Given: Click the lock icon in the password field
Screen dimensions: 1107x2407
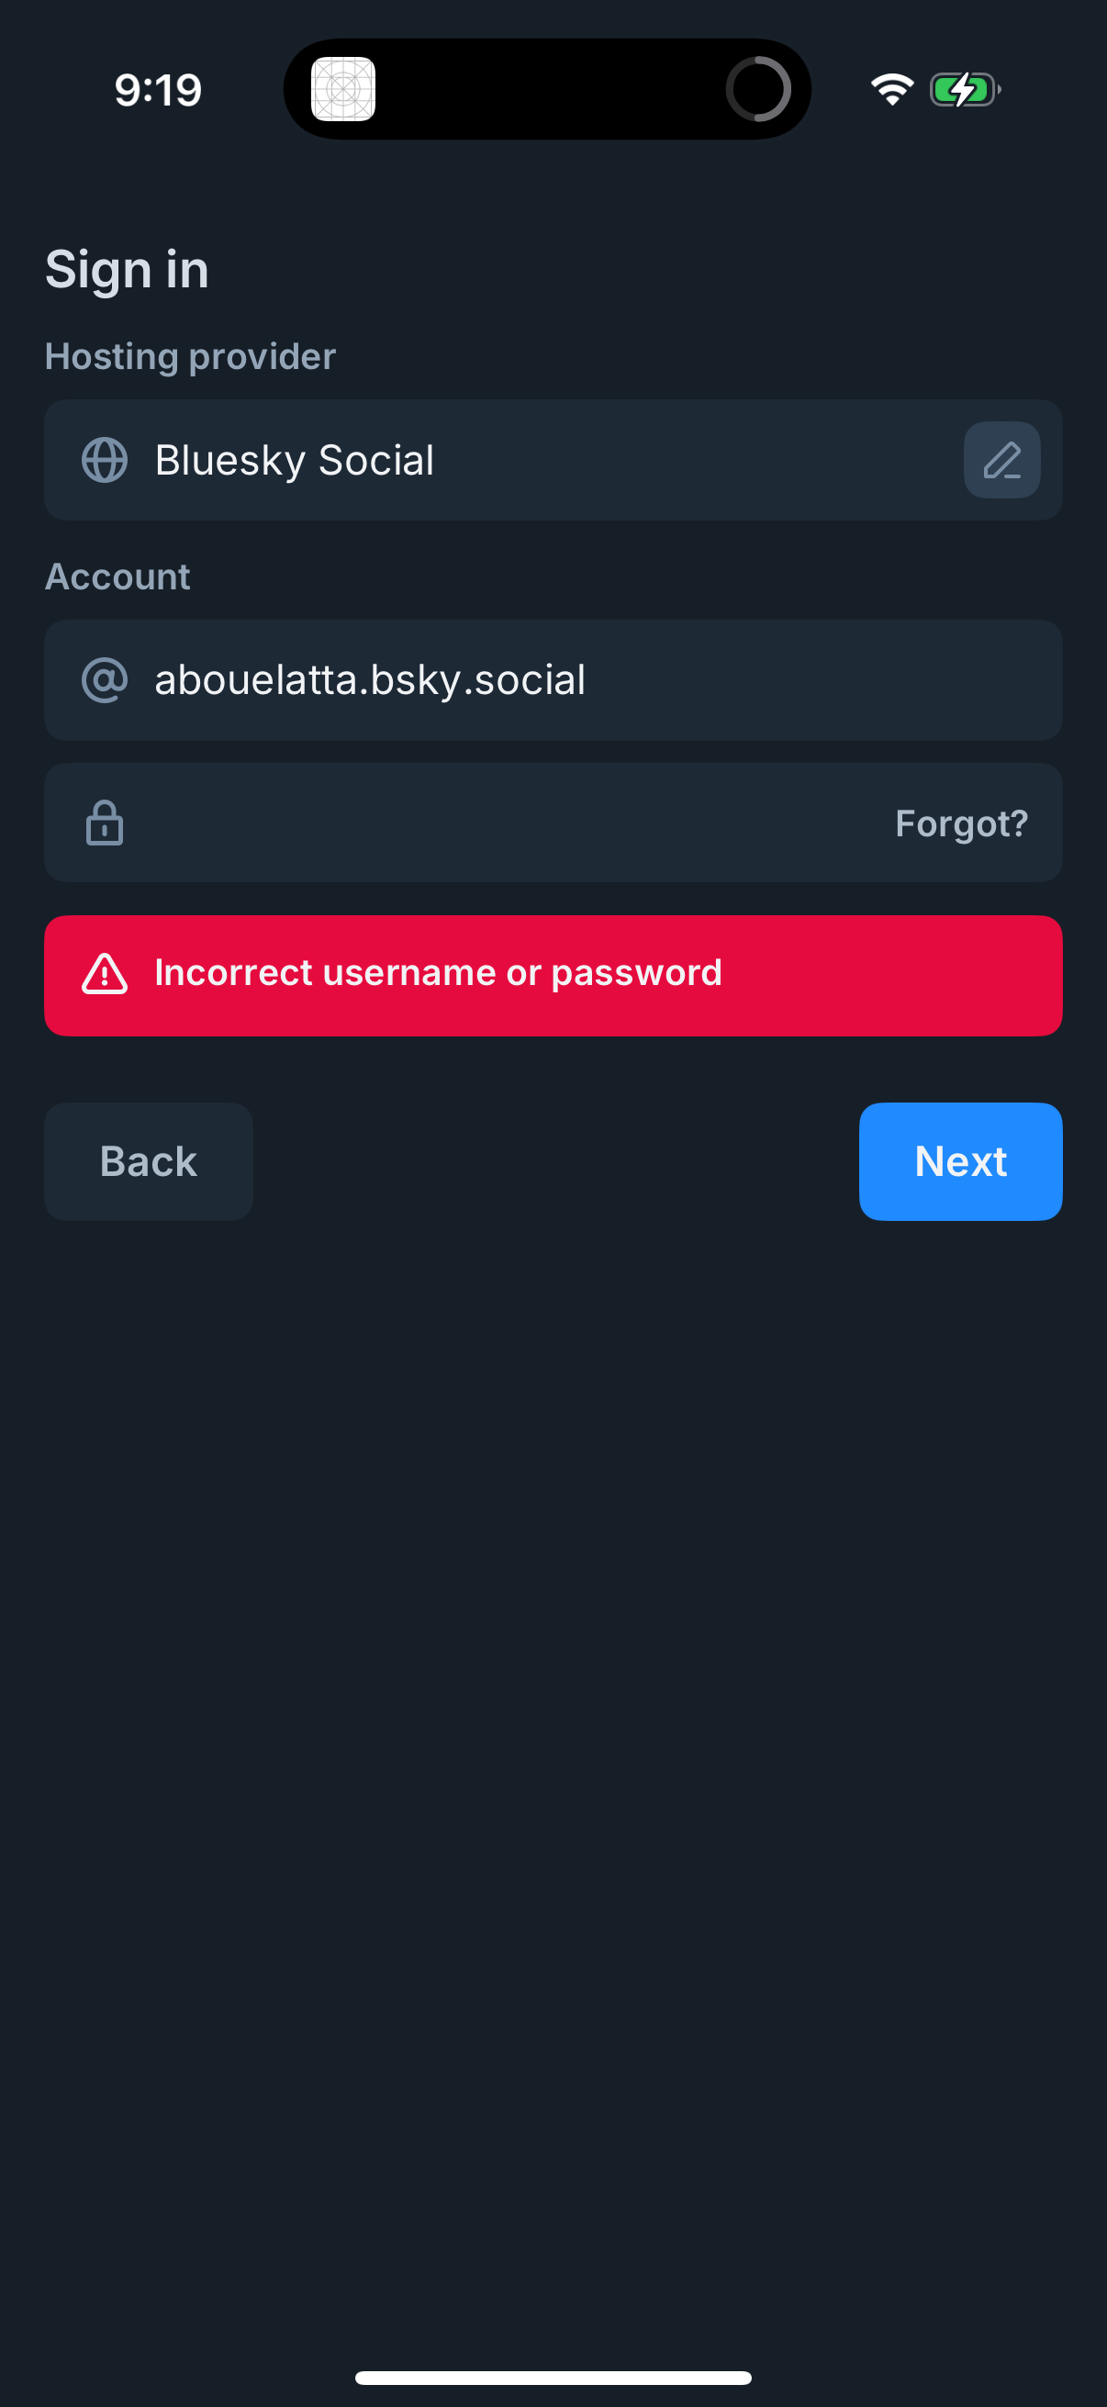Looking at the screenshot, I should tap(104, 823).
